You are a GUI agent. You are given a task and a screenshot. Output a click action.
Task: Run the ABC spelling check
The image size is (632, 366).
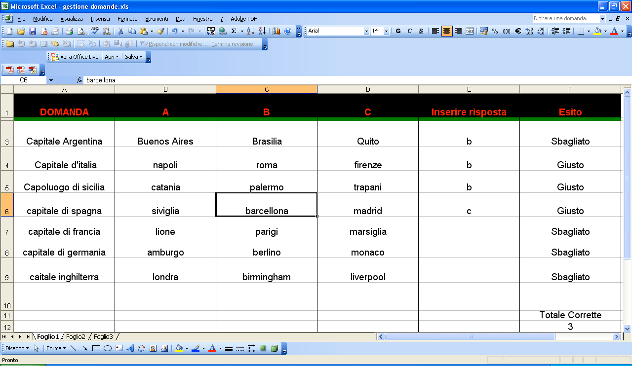coord(95,31)
